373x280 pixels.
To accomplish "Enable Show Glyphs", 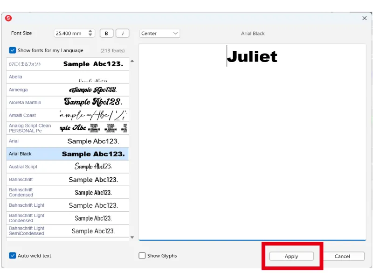I will 142,255.
